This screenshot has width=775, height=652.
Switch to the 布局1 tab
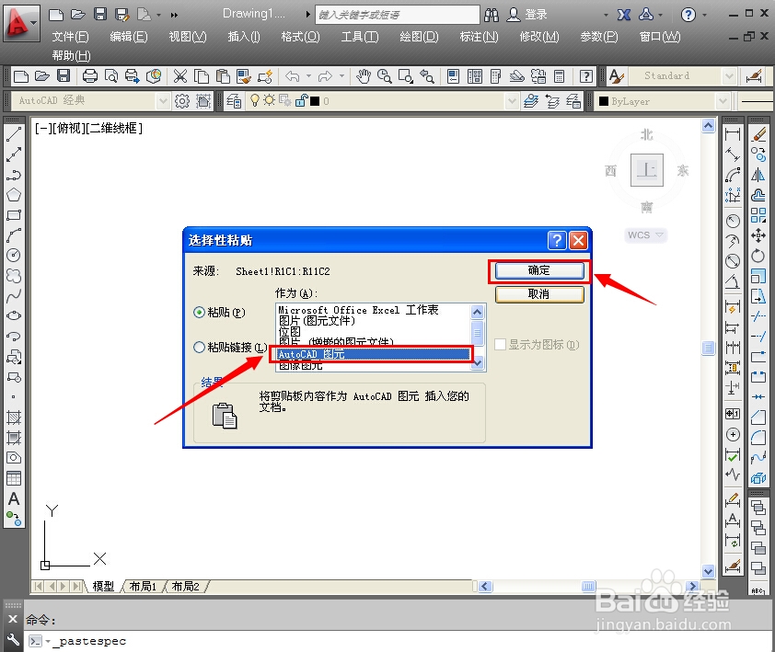[143, 587]
